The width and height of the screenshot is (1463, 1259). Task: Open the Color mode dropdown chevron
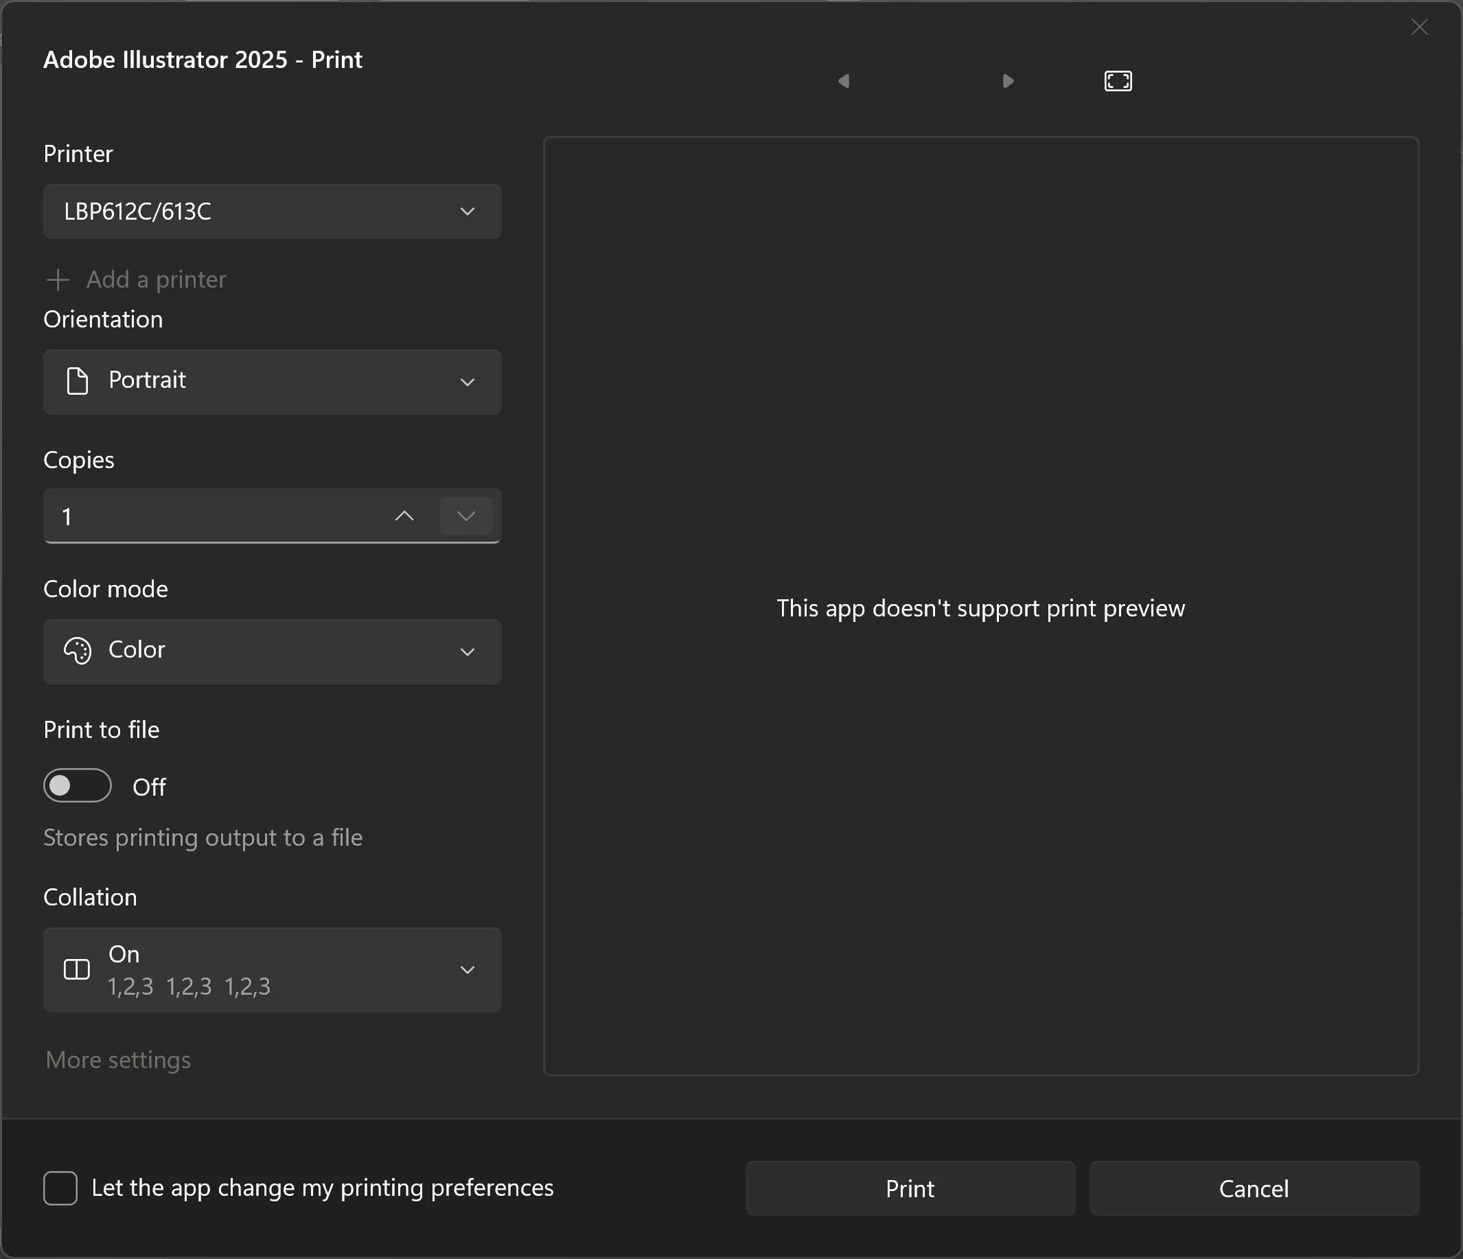coord(467,651)
